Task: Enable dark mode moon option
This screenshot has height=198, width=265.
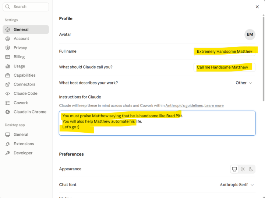Action: (251, 169)
